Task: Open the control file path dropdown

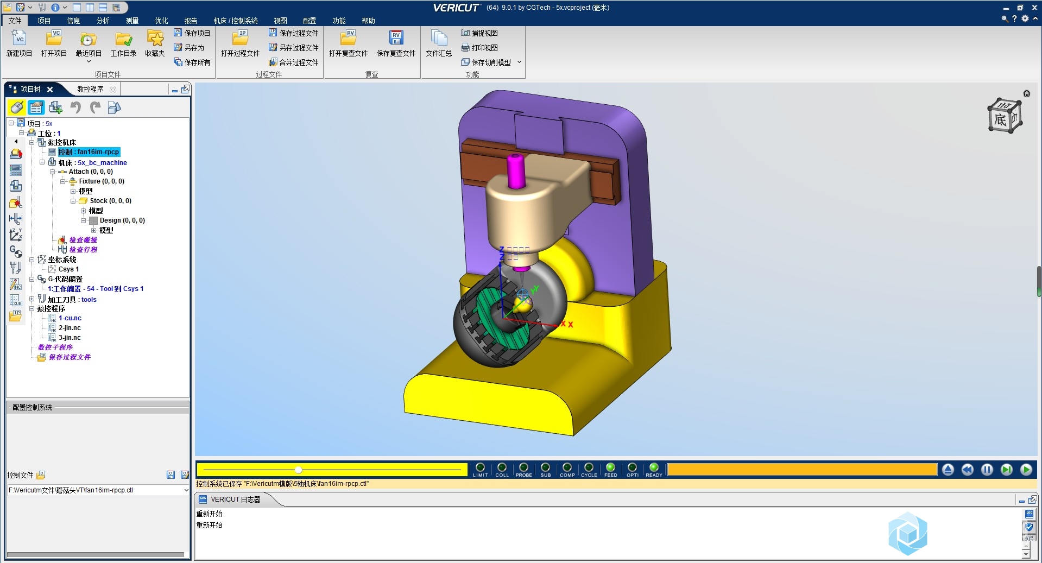Action: pyautogui.click(x=186, y=490)
